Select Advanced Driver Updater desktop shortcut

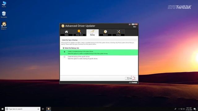point(4,26)
